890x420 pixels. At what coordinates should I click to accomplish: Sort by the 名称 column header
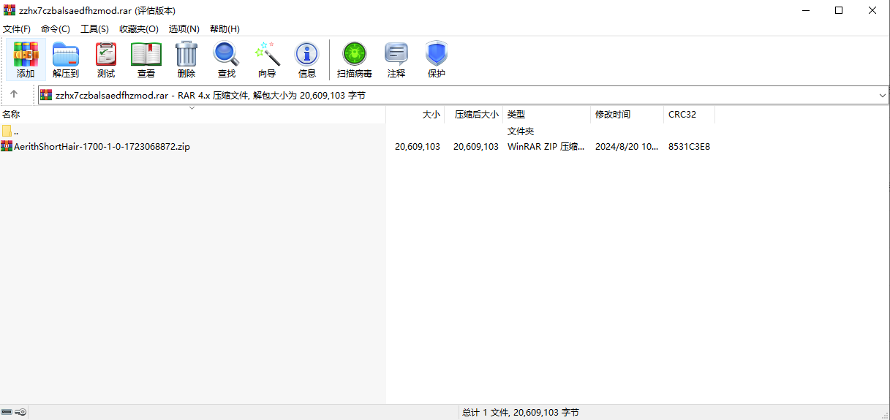192,115
